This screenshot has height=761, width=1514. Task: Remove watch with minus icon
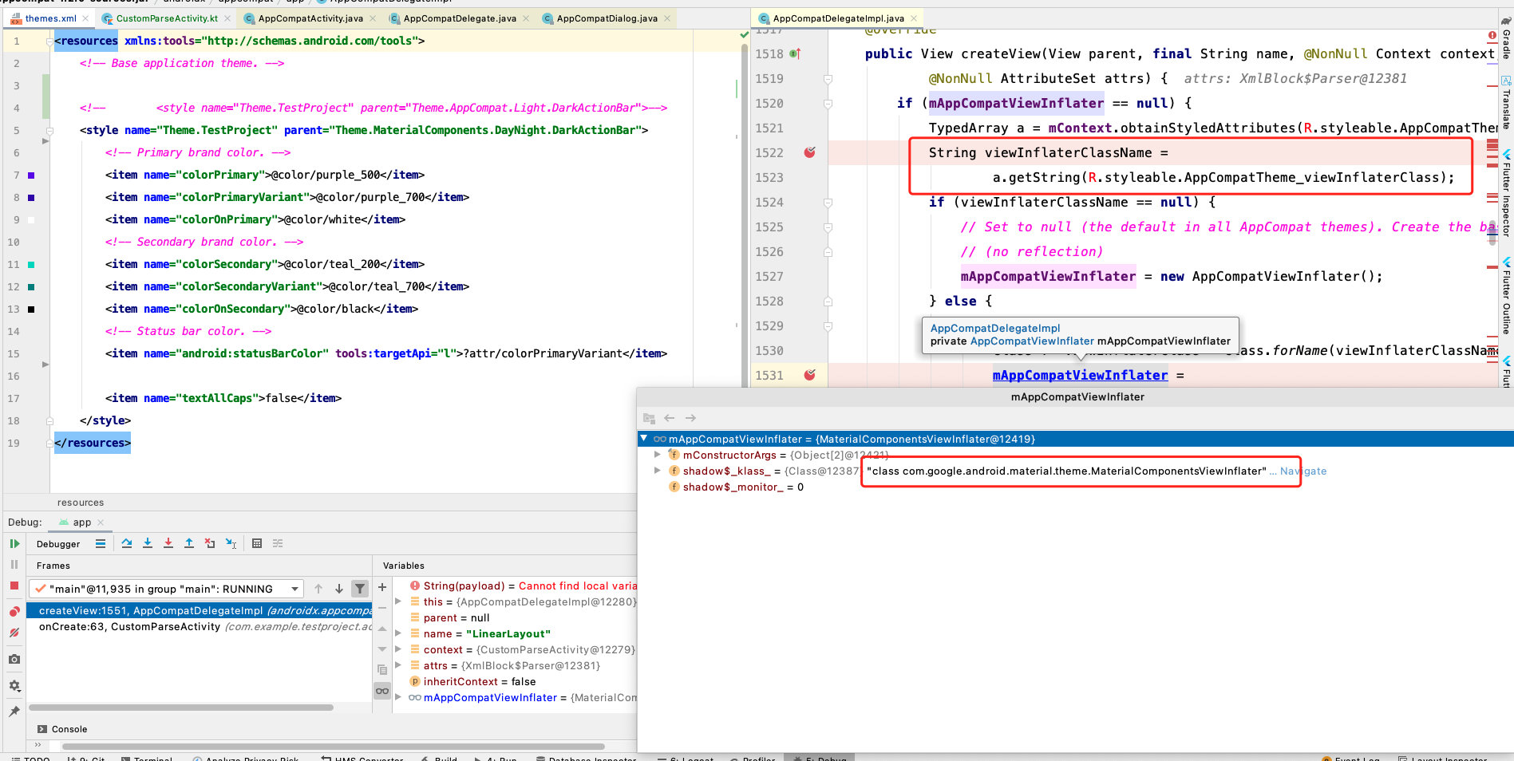tap(382, 608)
